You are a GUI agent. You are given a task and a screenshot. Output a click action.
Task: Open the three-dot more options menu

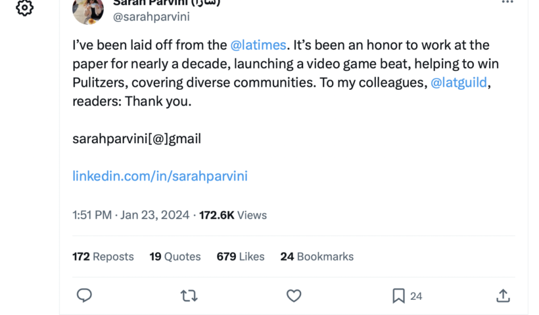tap(507, 3)
